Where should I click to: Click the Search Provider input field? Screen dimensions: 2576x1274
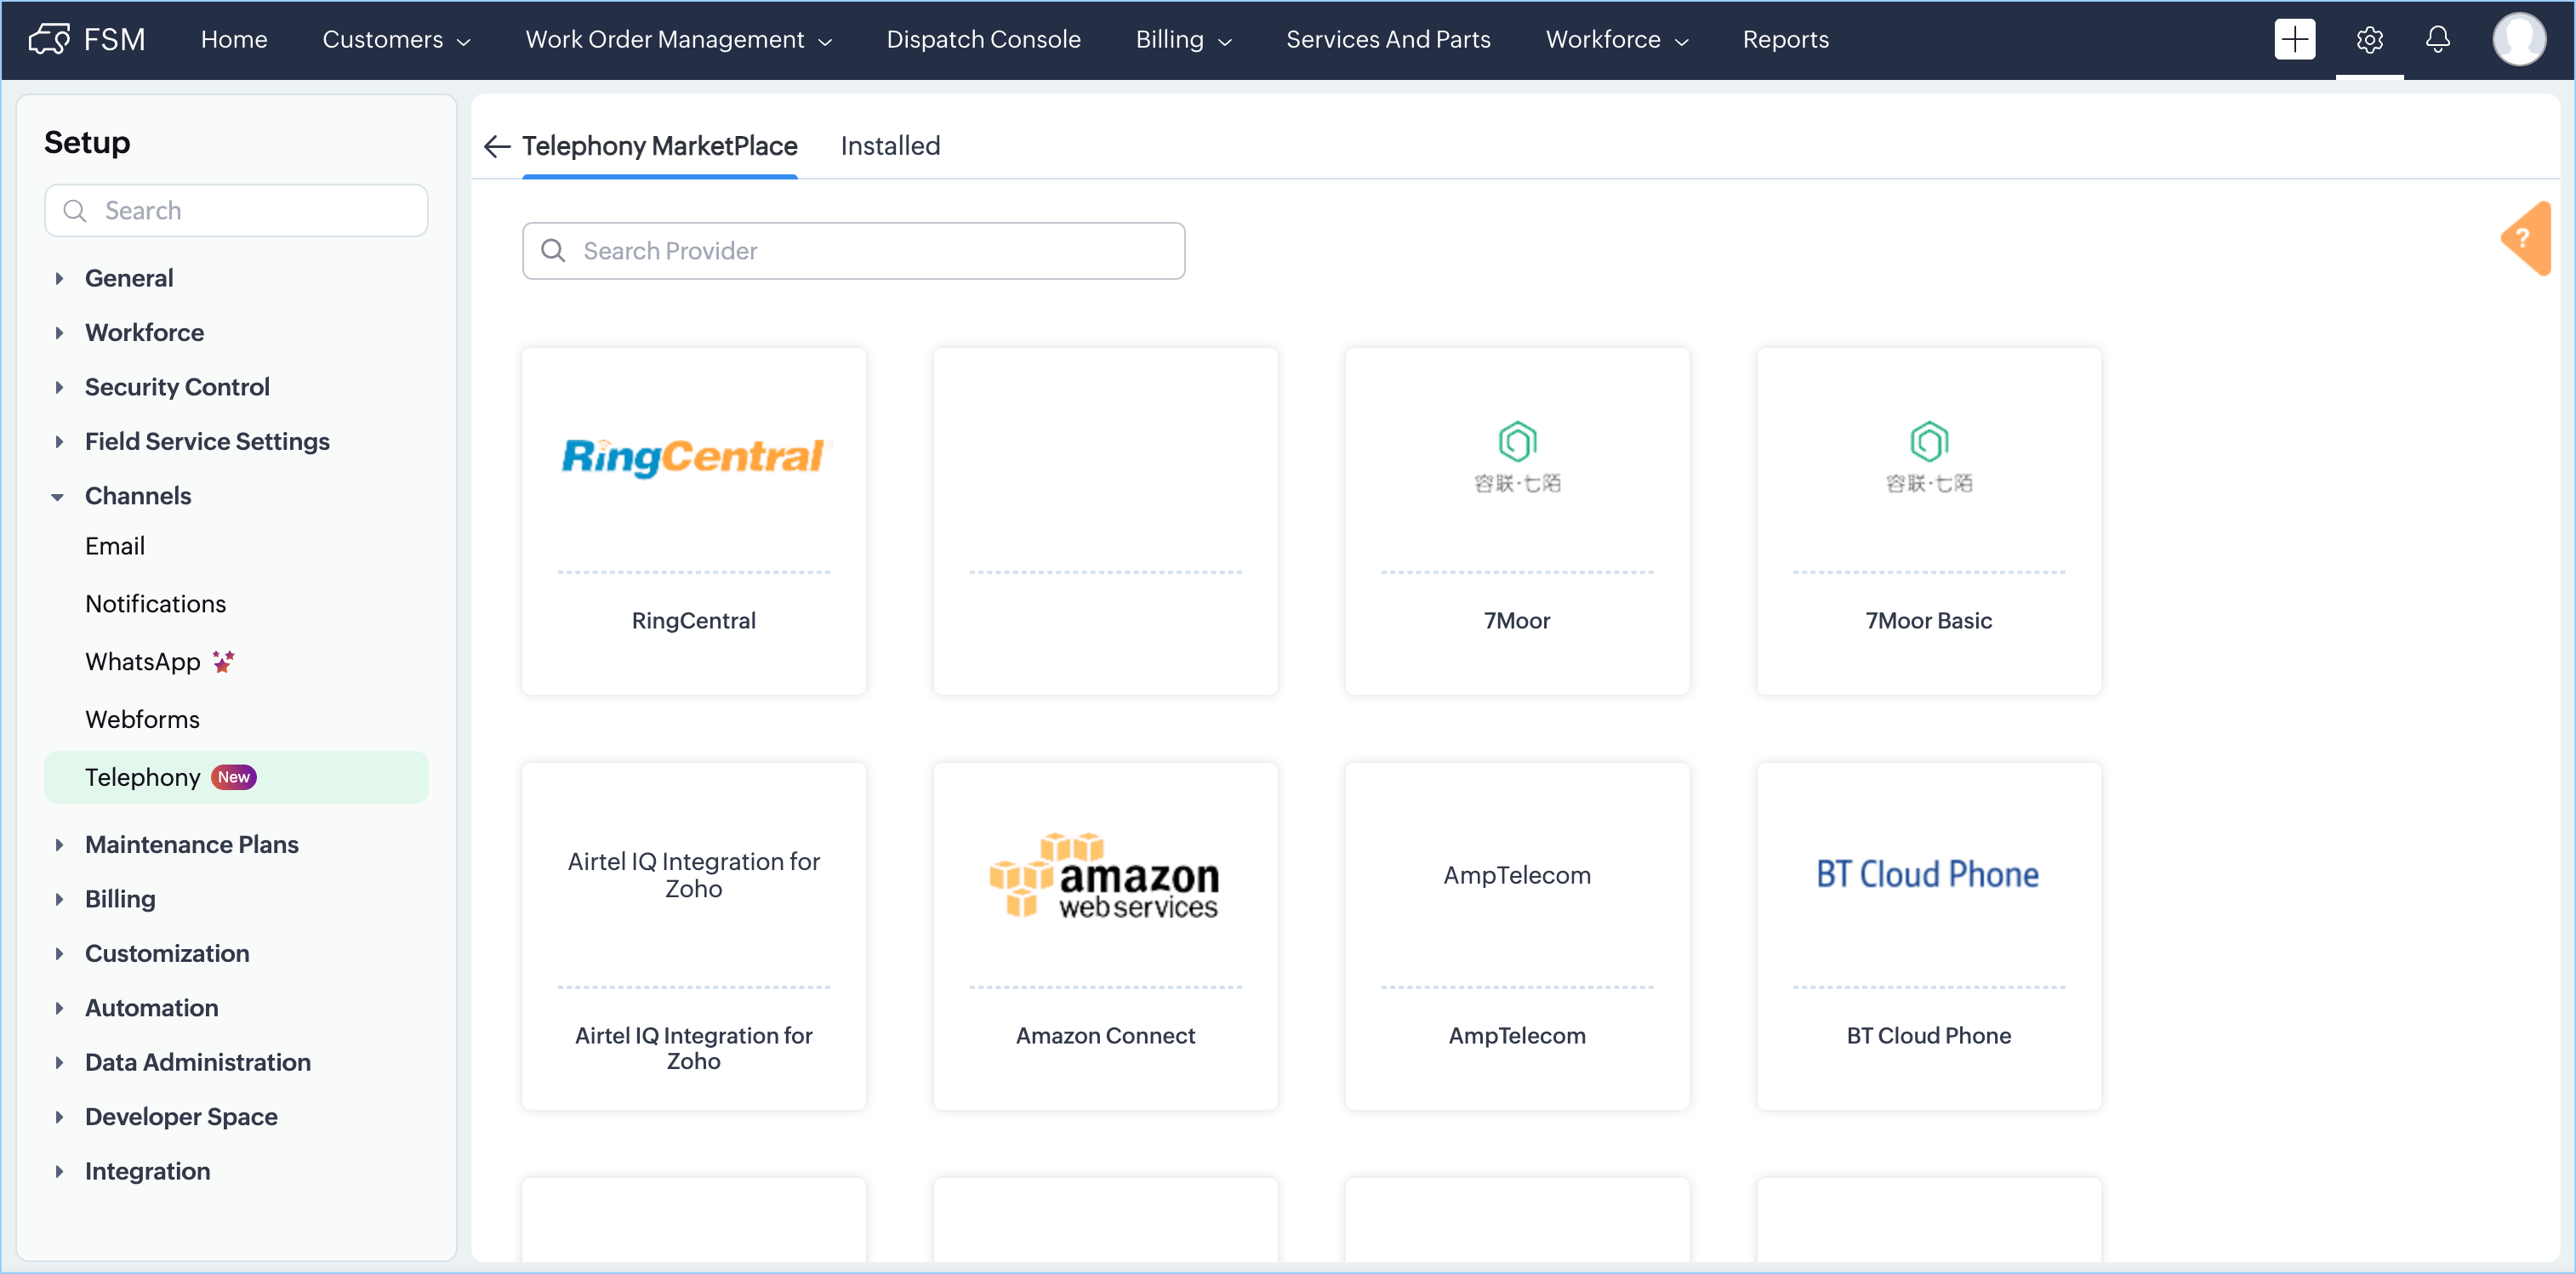(x=853, y=251)
